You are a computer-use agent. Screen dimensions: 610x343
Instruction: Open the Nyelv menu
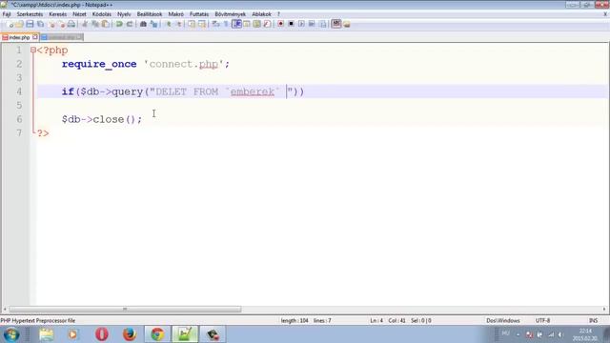124,14
